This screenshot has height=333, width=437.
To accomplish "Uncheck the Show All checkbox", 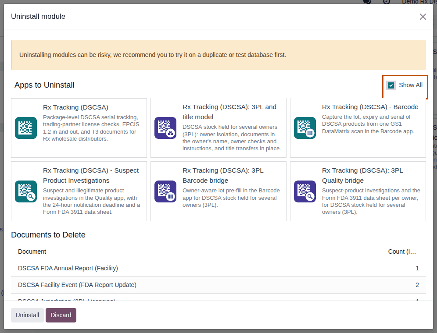I will [x=391, y=85].
